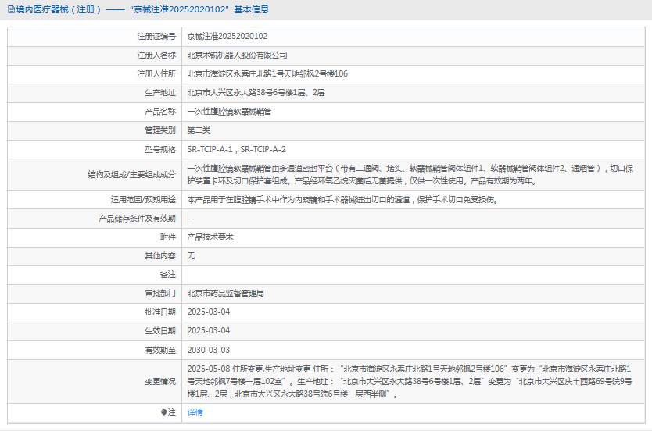The image size is (652, 431).
Task: Select the approval date 2025-03-04 in 批准日期 row
Action: 208,312
